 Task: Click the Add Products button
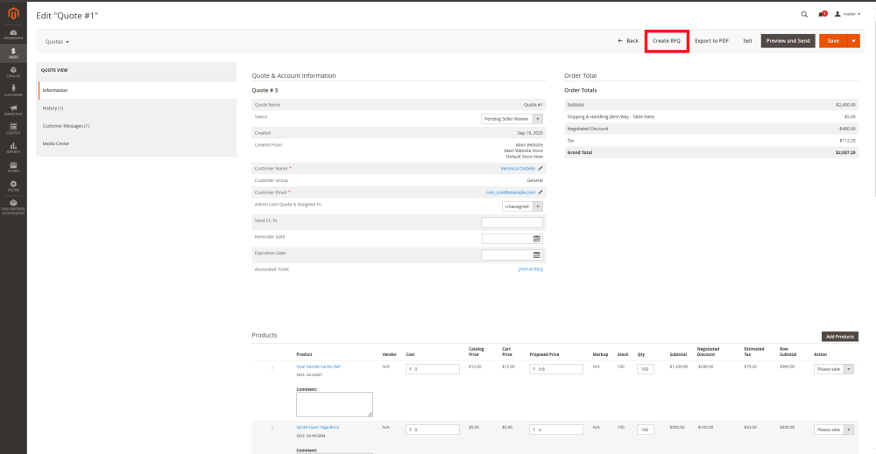(x=840, y=337)
